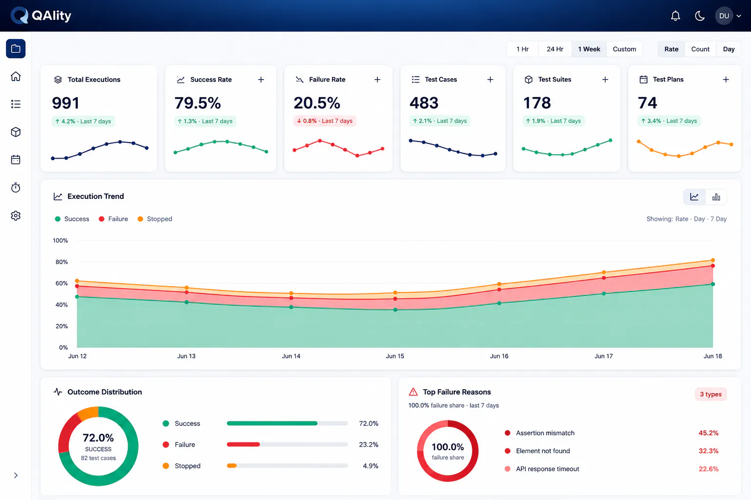The image size is (751, 500).
Task: Click the Failure Rate 0.8% change badge
Action: [x=325, y=121]
